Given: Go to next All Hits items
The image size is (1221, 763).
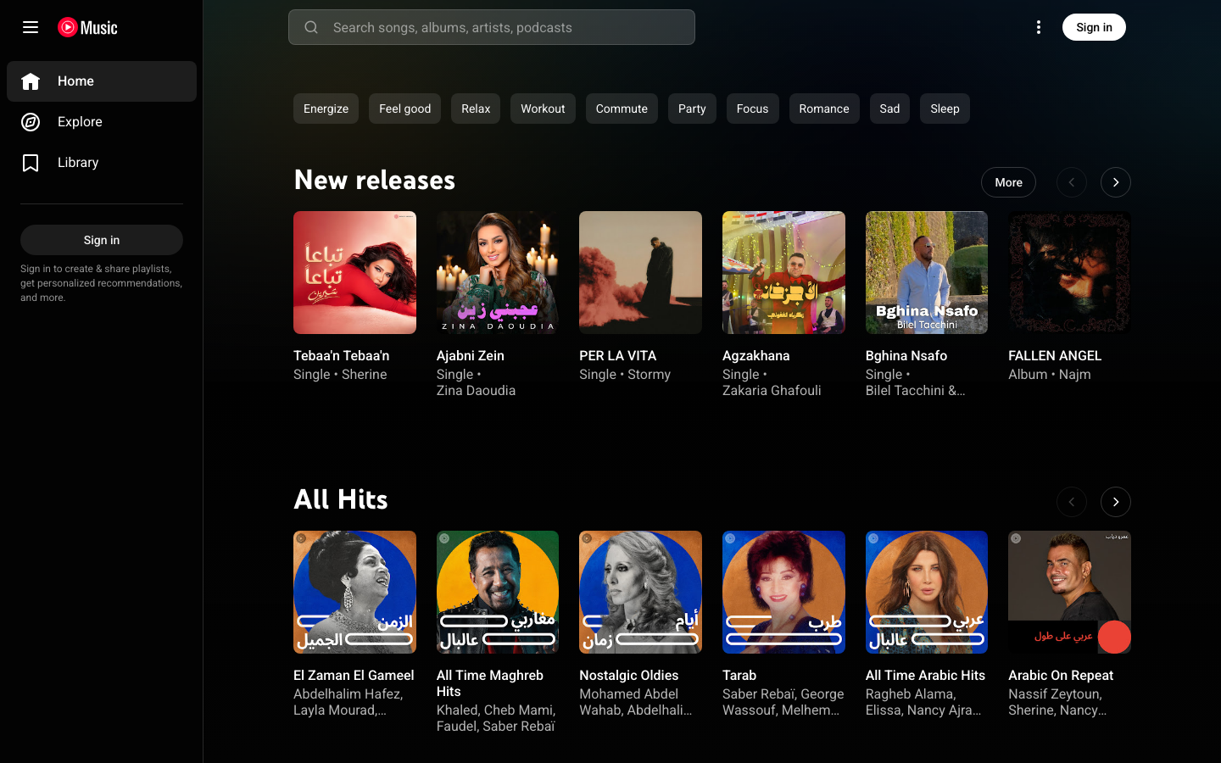Looking at the screenshot, I should (1116, 502).
